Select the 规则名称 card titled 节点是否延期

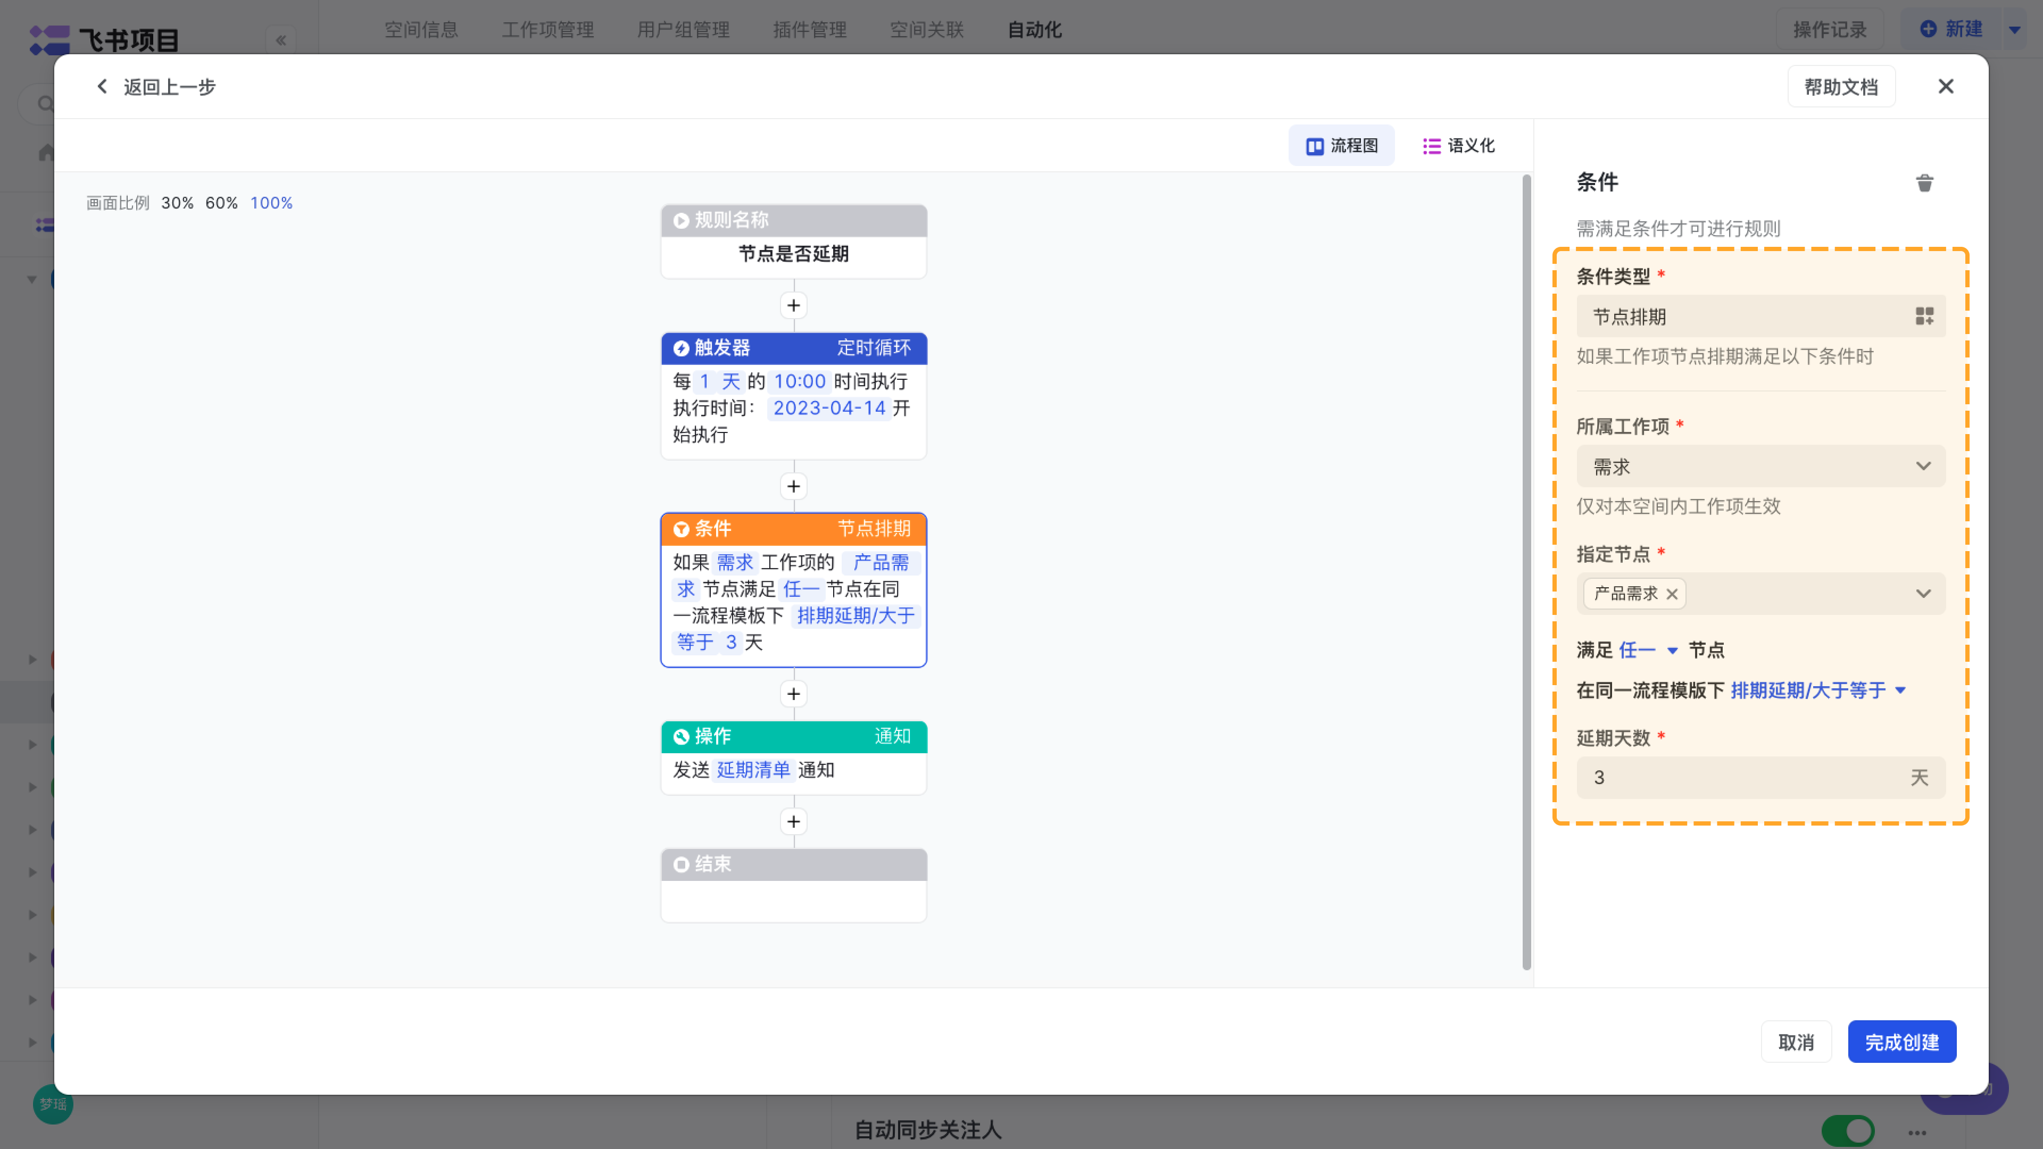[793, 241]
